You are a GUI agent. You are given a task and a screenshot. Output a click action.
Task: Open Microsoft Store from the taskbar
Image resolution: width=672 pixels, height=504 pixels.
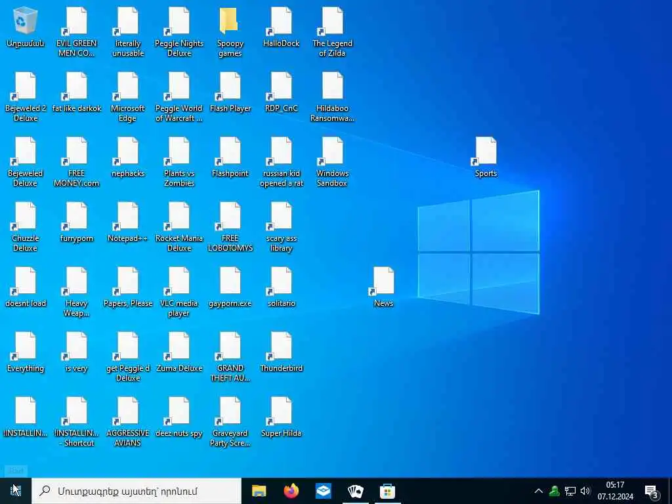tap(387, 491)
